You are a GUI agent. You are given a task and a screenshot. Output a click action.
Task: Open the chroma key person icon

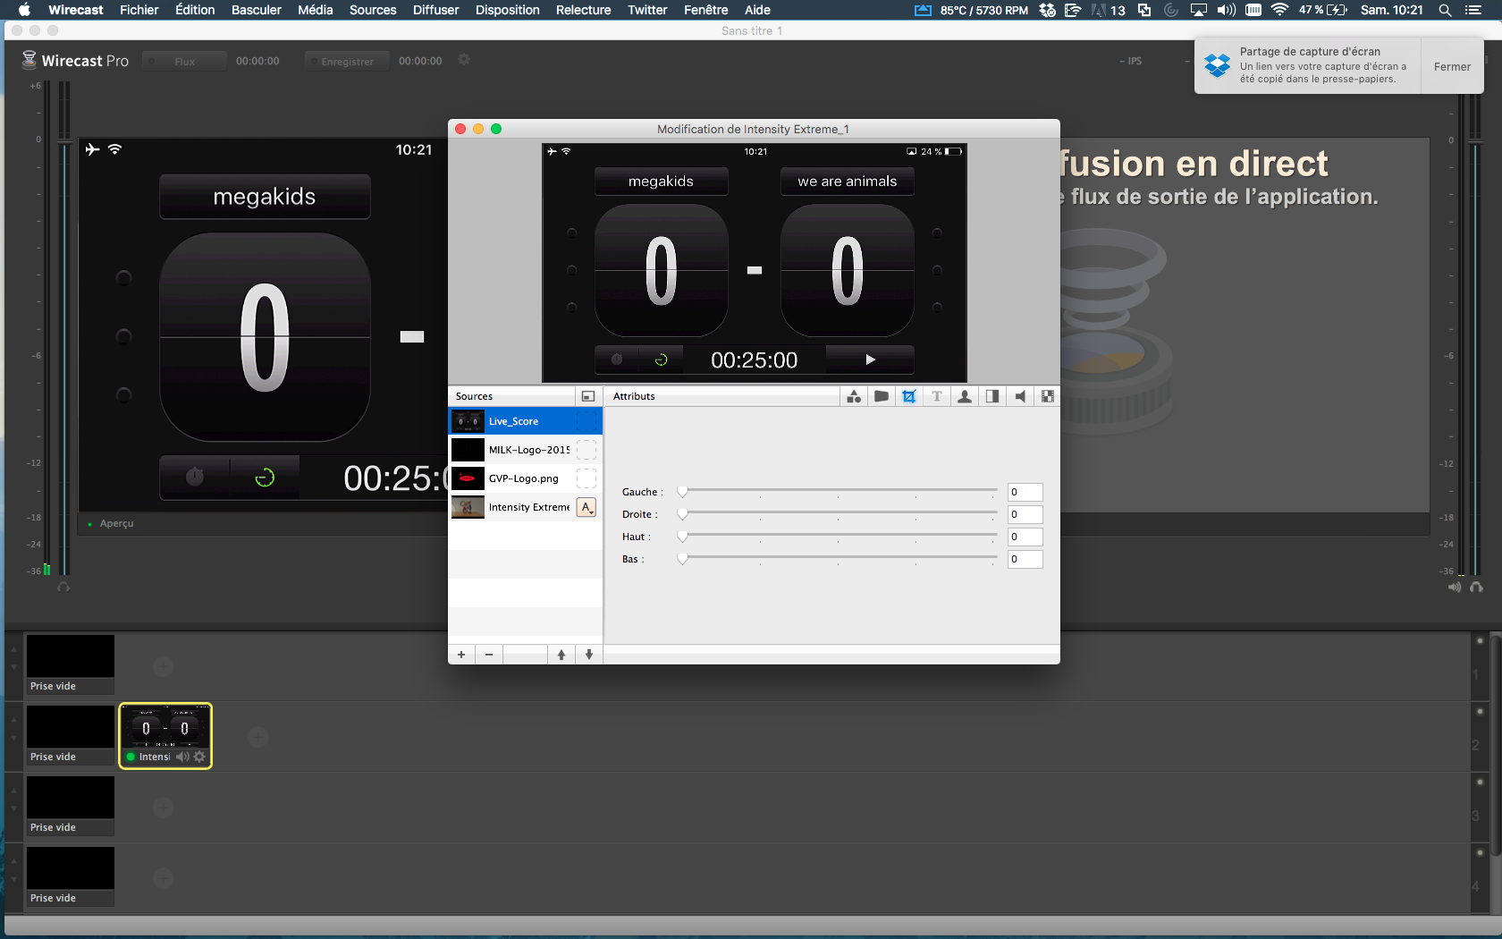pyautogui.click(x=965, y=396)
